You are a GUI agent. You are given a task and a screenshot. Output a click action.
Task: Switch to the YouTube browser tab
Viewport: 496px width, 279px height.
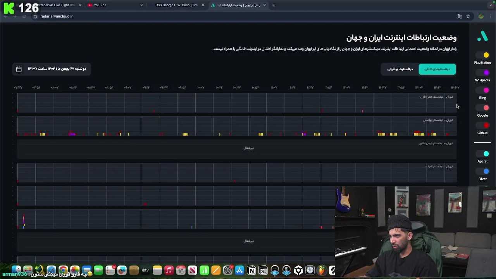(114, 5)
